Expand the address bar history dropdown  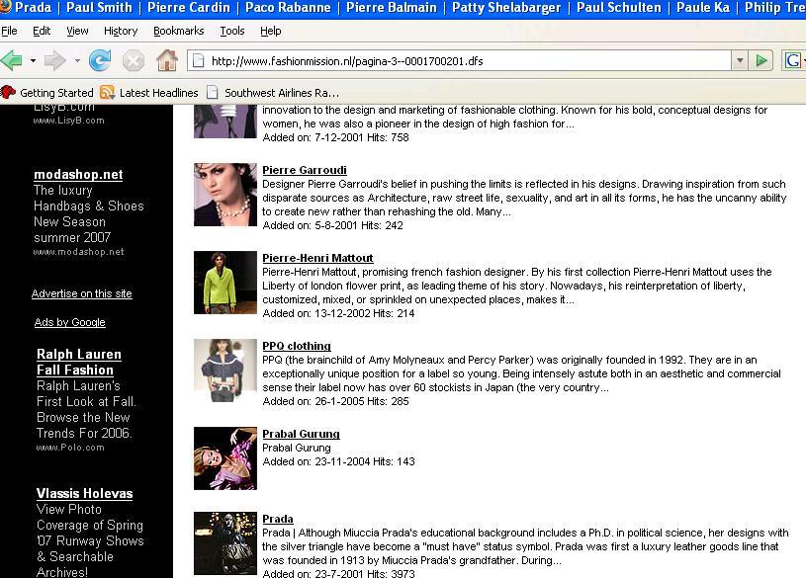739,61
